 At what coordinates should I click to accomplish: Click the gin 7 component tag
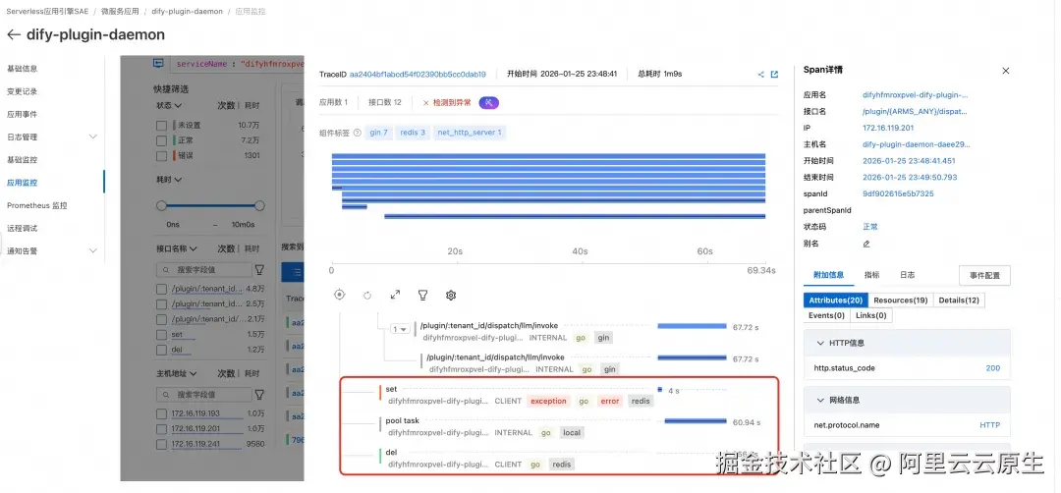coord(378,133)
